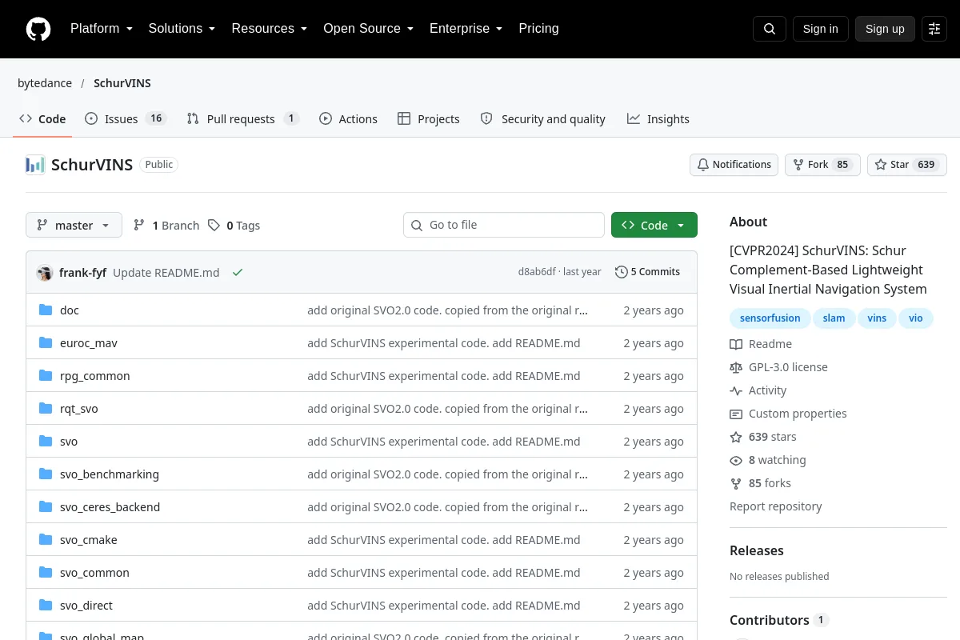This screenshot has height=640, width=960.
Task: Click the svo folder icon
Action: point(46,442)
